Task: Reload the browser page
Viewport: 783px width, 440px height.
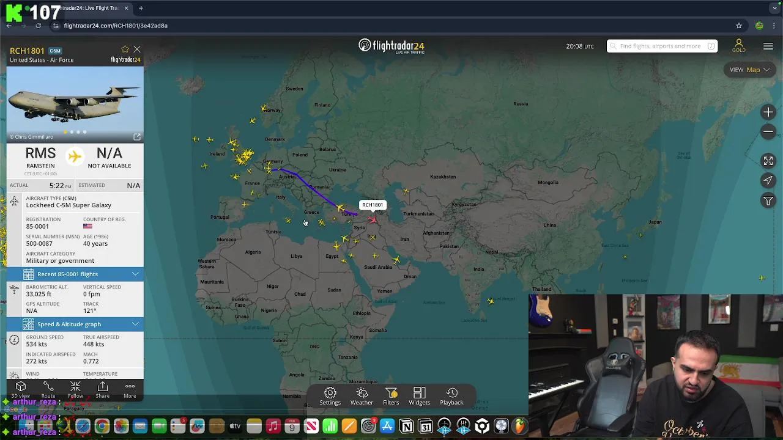Action: point(38,26)
